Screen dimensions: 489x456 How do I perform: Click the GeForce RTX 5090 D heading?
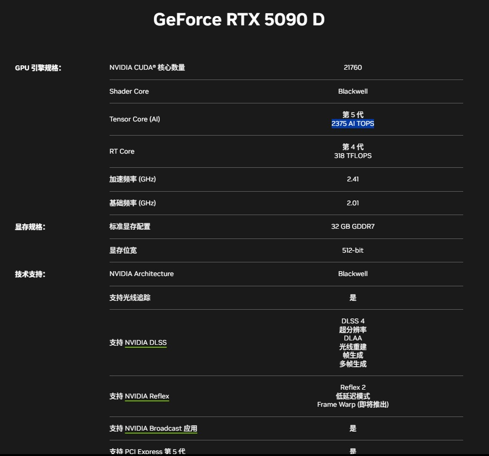[239, 20]
